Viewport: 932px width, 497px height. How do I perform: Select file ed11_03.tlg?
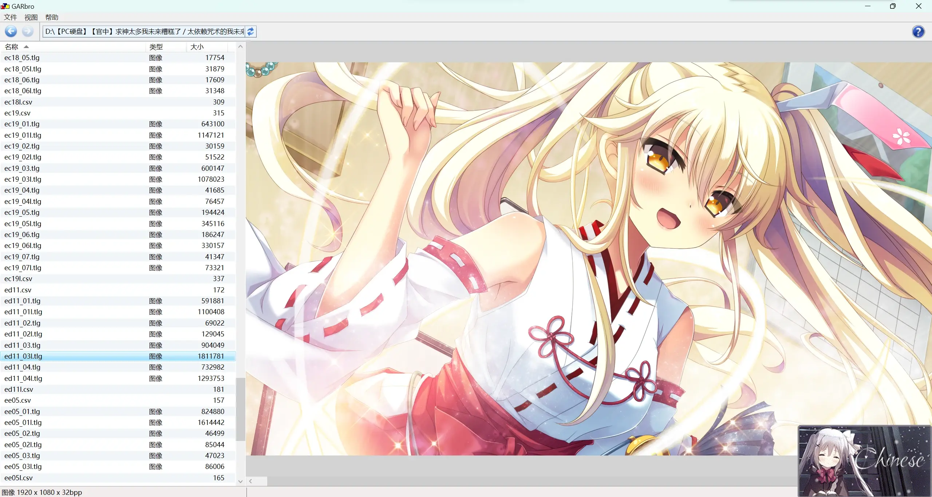(x=118, y=345)
